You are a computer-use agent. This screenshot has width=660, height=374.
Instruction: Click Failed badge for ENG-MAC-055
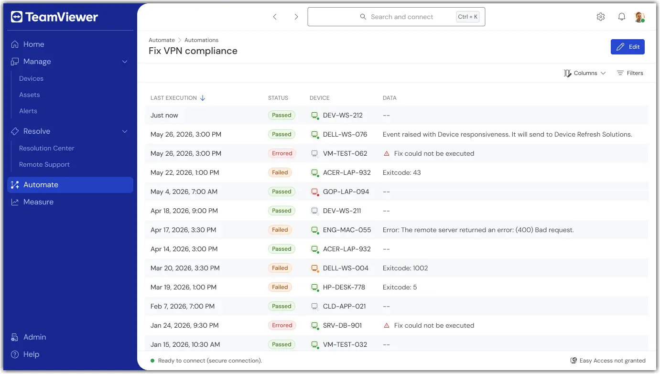280,230
